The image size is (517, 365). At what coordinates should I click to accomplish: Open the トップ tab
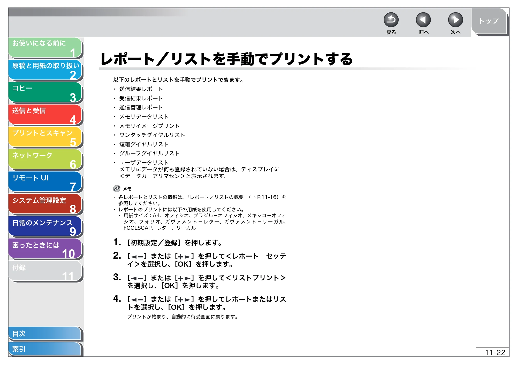489,21
